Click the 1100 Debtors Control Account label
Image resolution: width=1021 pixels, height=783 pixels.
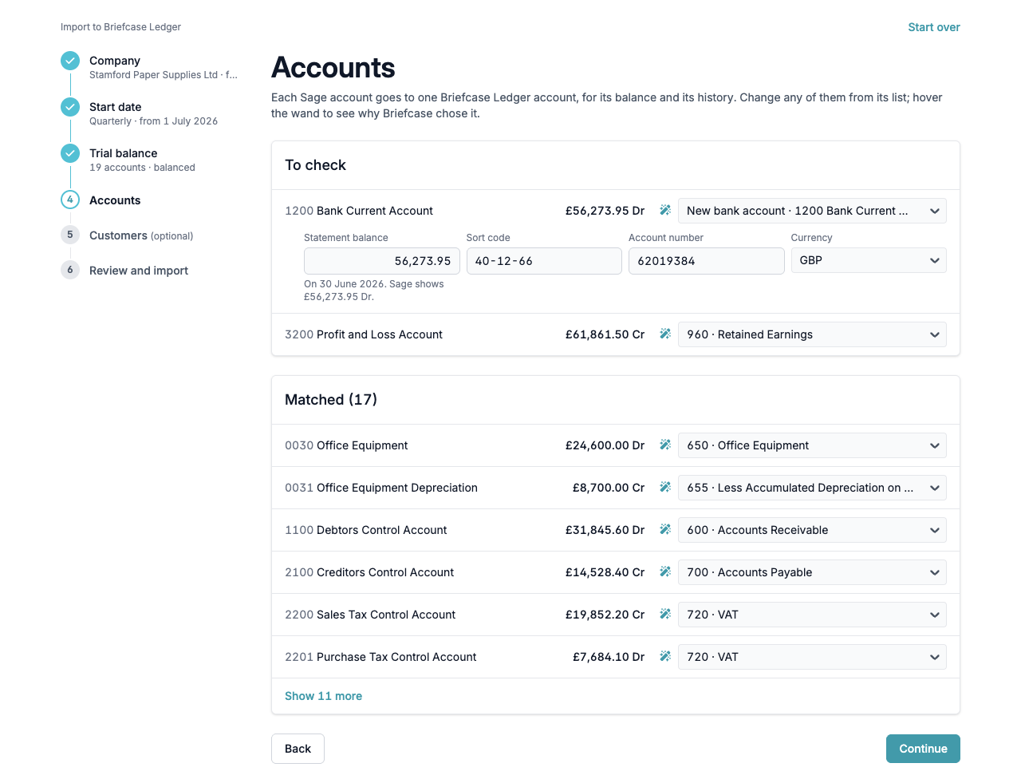point(365,530)
